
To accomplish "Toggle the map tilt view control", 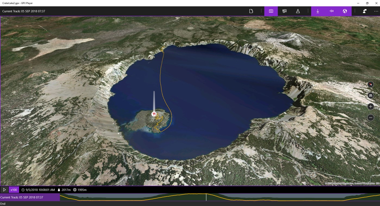I will 370,95.
